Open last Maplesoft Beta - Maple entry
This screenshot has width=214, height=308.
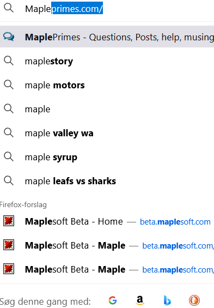point(107,269)
